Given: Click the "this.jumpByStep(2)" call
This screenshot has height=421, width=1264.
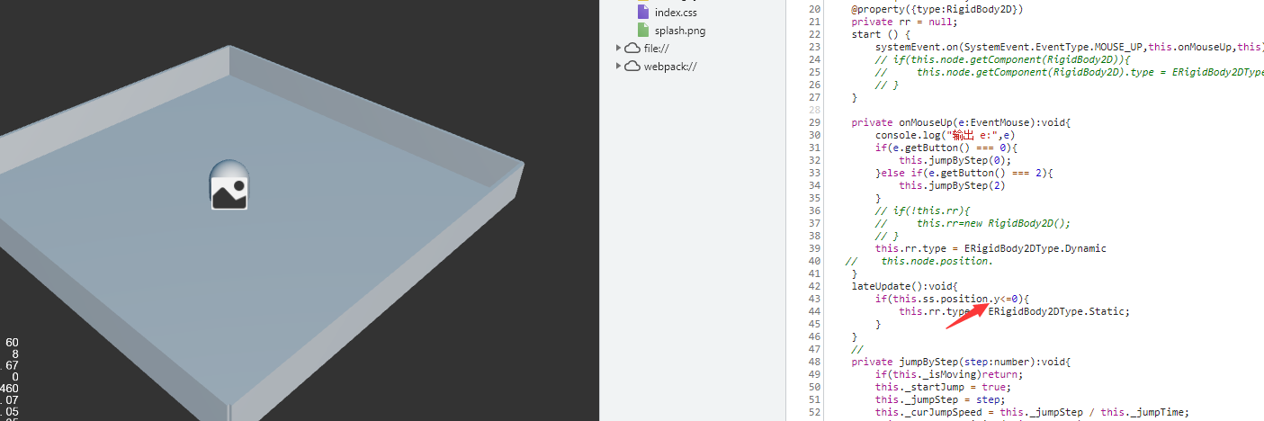Looking at the screenshot, I should 952,185.
